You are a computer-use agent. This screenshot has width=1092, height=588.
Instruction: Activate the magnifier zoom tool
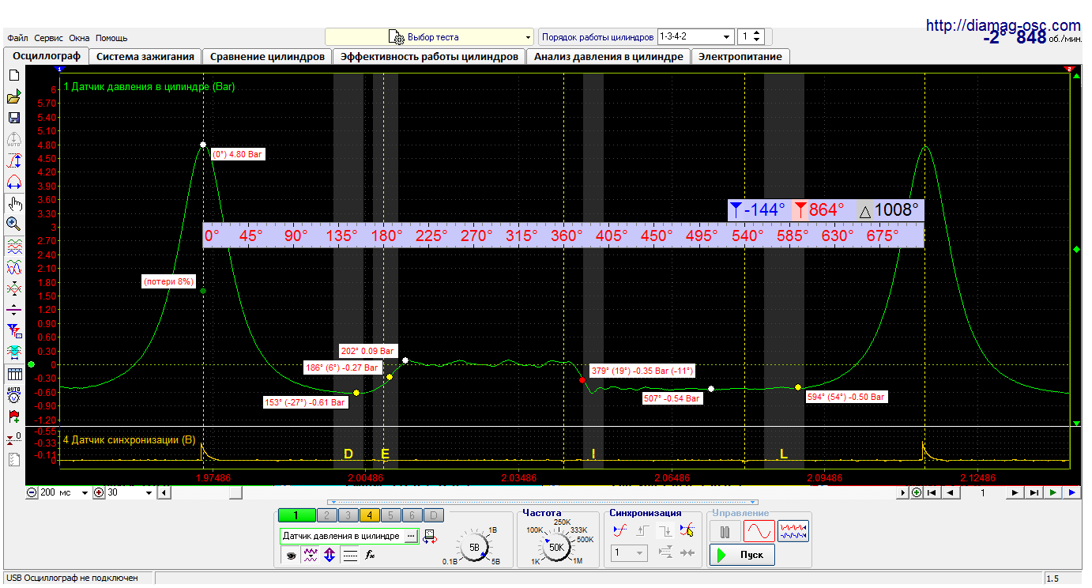pos(13,224)
